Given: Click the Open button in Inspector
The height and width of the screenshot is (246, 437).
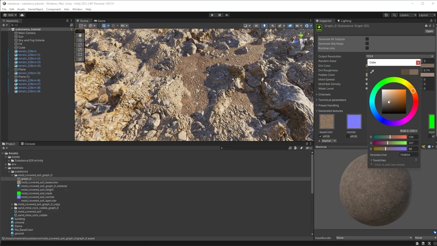Looking at the screenshot, I should (429, 31).
